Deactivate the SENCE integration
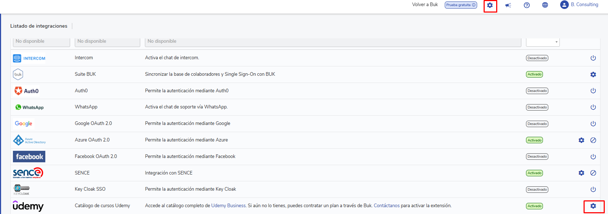 [x=593, y=173]
